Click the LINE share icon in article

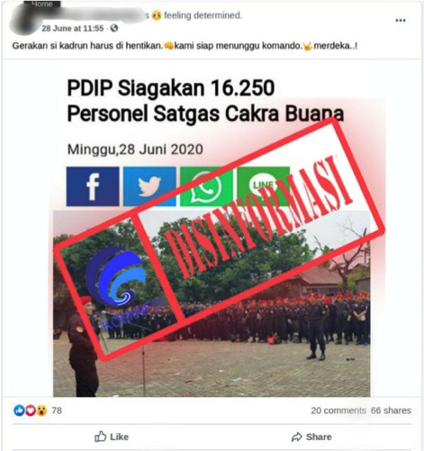tap(263, 187)
